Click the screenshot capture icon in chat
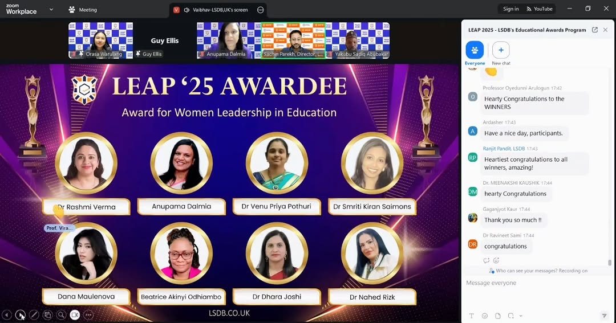616x323 pixels. 511,316
